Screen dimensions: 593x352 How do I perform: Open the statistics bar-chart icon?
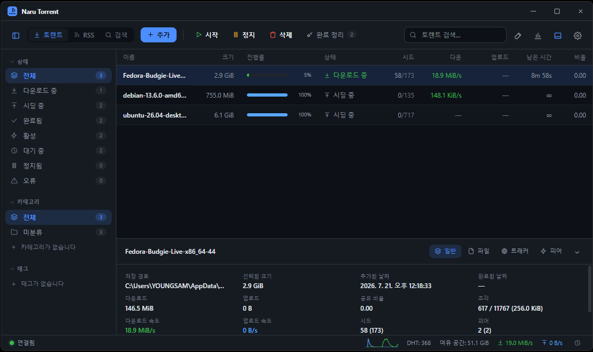[x=538, y=35]
